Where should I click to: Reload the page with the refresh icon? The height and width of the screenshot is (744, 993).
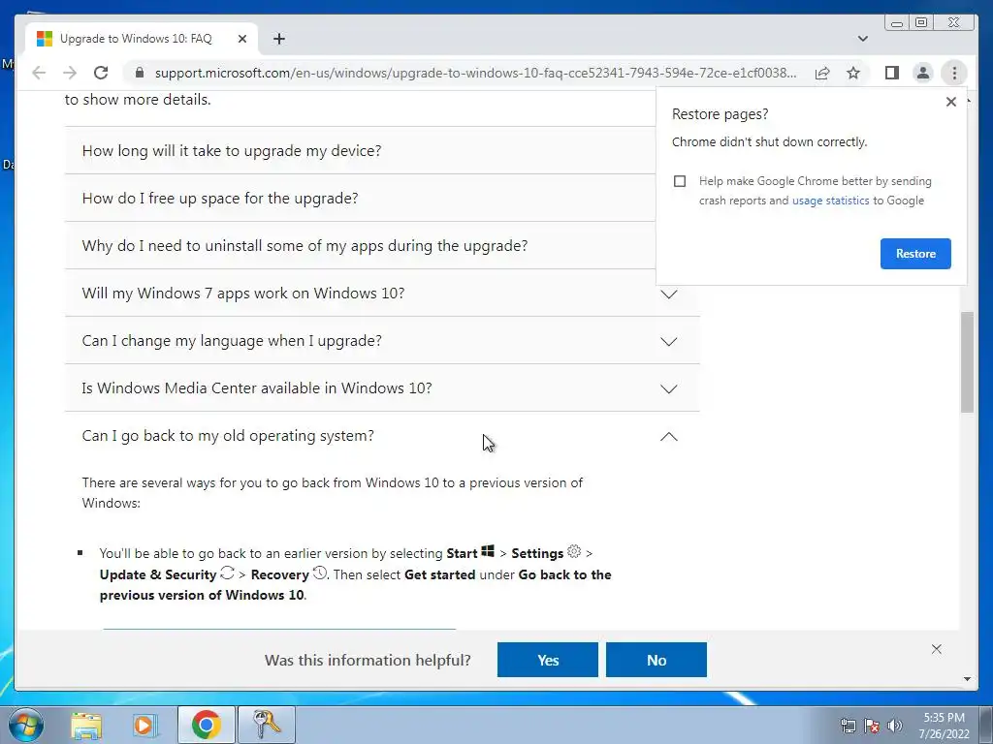point(101,73)
